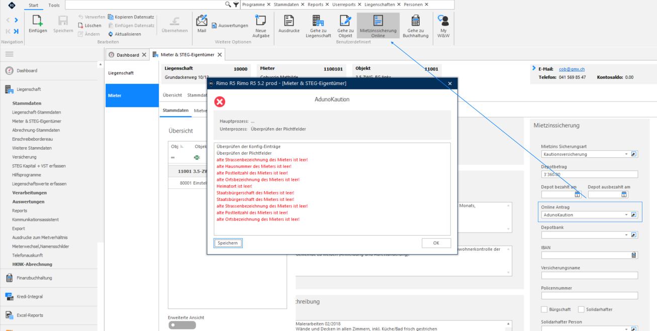Open Liegenschaft-Stammdaten in sidebar
The width and height of the screenshot is (657, 331).
point(37,112)
